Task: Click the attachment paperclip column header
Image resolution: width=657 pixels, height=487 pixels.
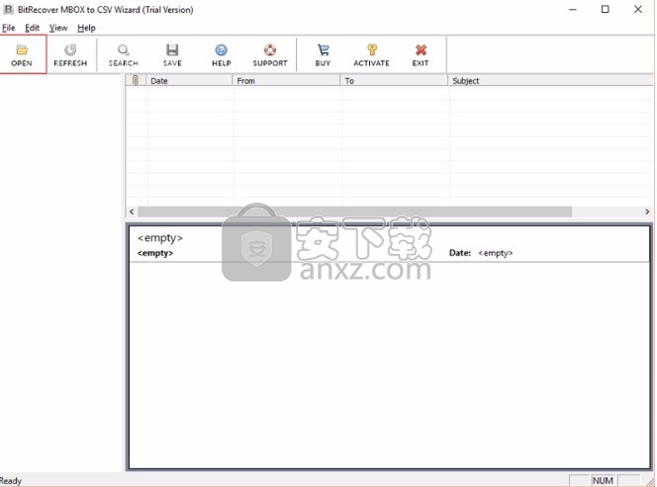Action: tap(136, 80)
